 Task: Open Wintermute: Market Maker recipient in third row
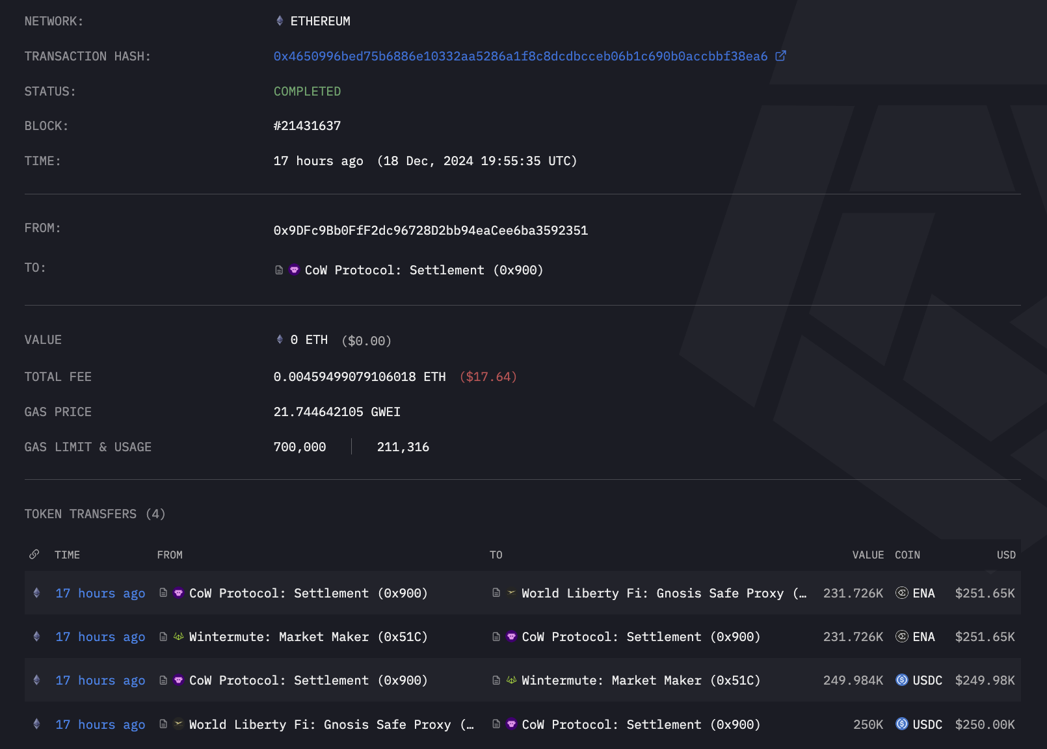pos(641,681)
